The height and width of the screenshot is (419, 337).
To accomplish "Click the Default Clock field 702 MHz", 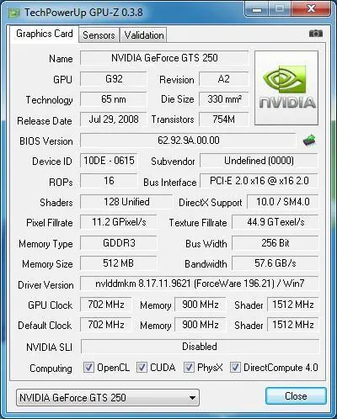I will (106, 325).
